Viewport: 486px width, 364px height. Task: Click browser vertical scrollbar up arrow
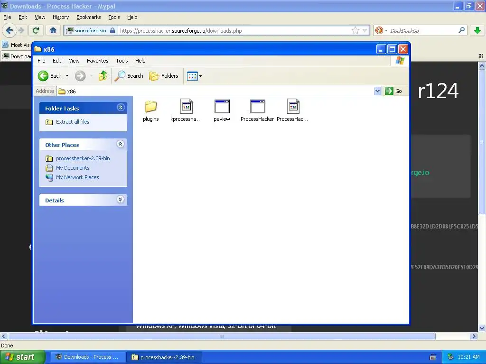click(482, 65)
